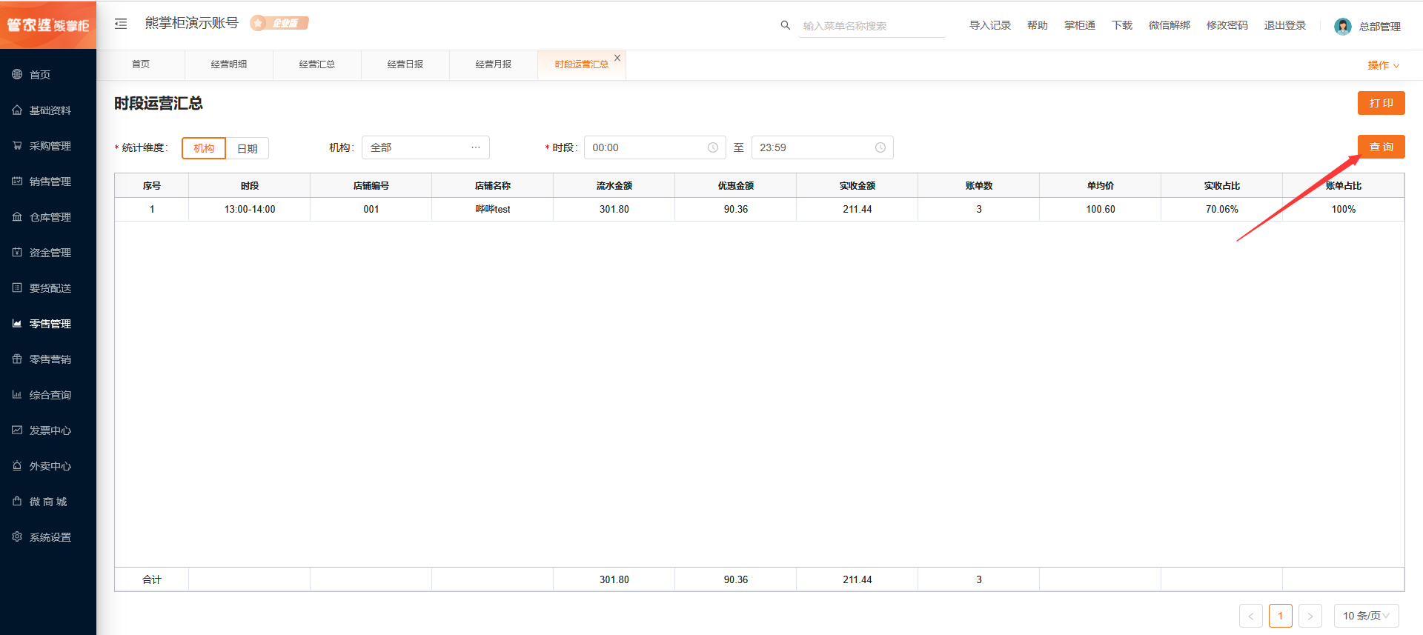Open clock picker in start time field
1423x635 pixels.
coord(712,147)
